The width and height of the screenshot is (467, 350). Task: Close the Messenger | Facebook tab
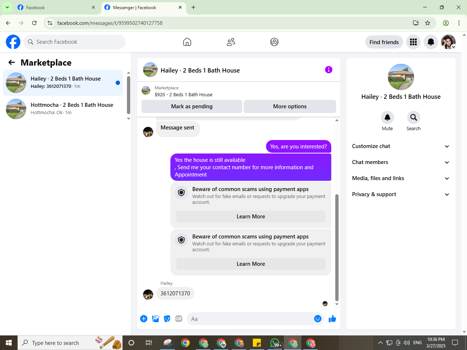point(180,7)
